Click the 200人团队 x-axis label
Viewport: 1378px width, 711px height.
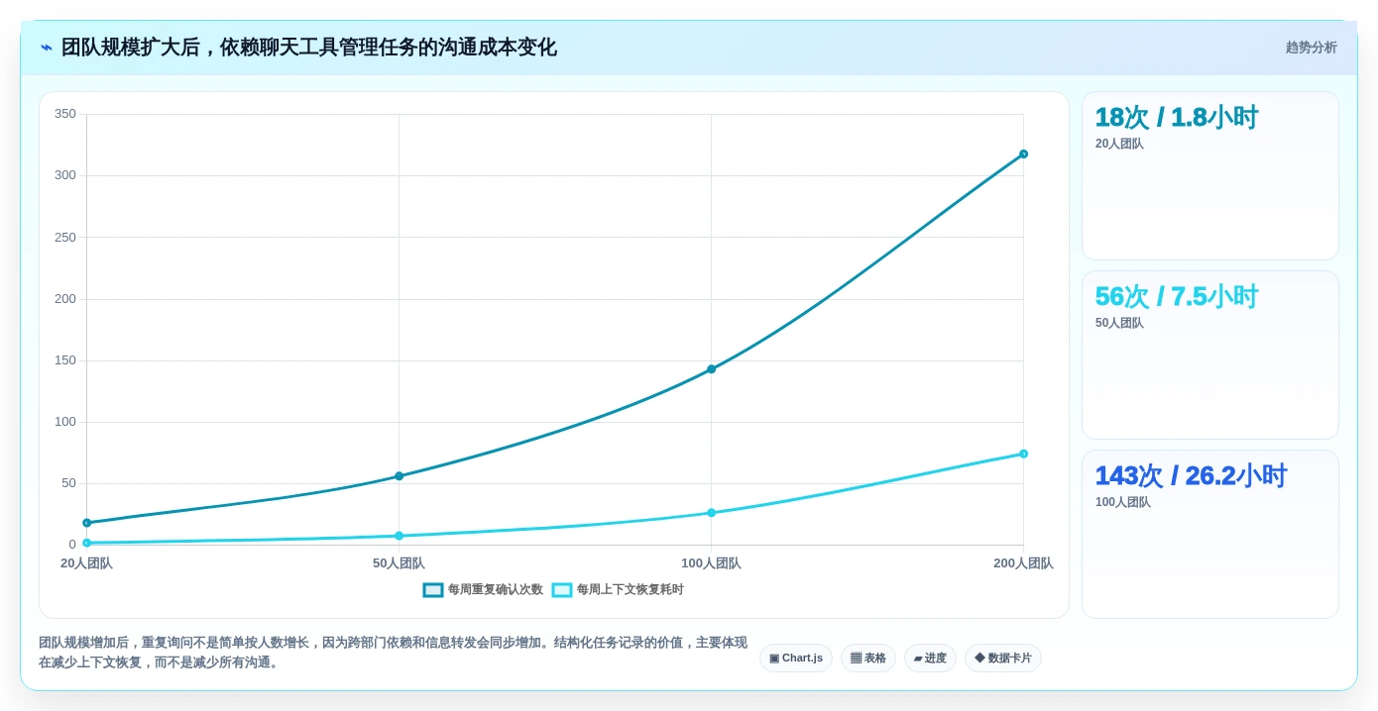click(1023, 563)
